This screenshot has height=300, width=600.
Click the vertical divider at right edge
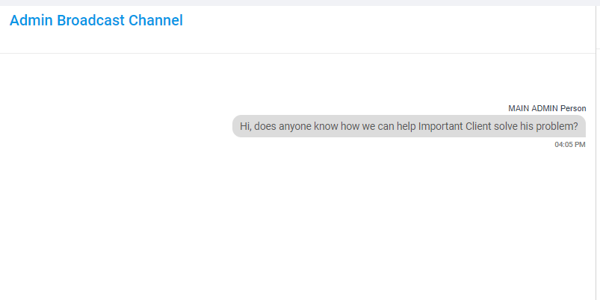[x=596, y=153]
